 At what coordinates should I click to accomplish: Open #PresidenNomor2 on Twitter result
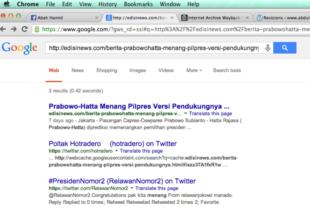click(x=122, y=181)
